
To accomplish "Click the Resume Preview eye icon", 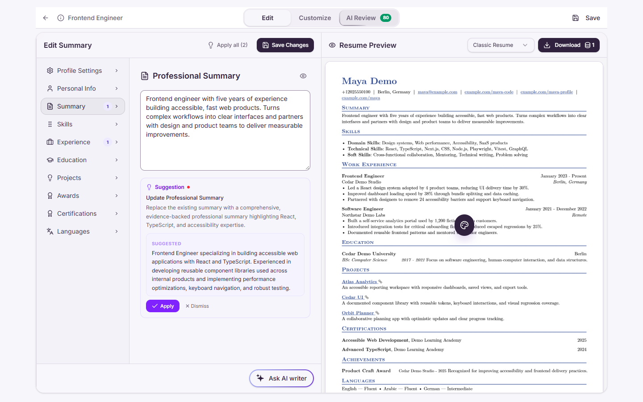I will tap(332, 45).
